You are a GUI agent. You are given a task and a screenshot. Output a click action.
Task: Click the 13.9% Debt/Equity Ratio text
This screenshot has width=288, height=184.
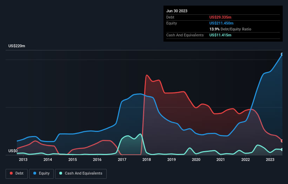click(x=230, y=29)
